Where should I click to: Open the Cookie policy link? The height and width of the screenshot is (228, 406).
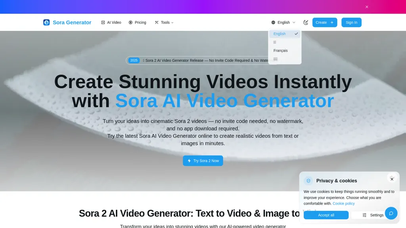[x=344, y=203]
